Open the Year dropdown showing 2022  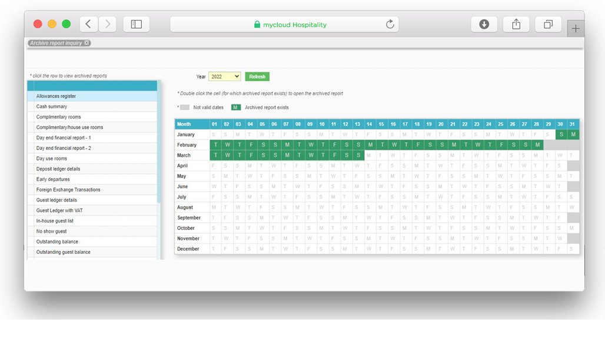click(x=224, y=76)
